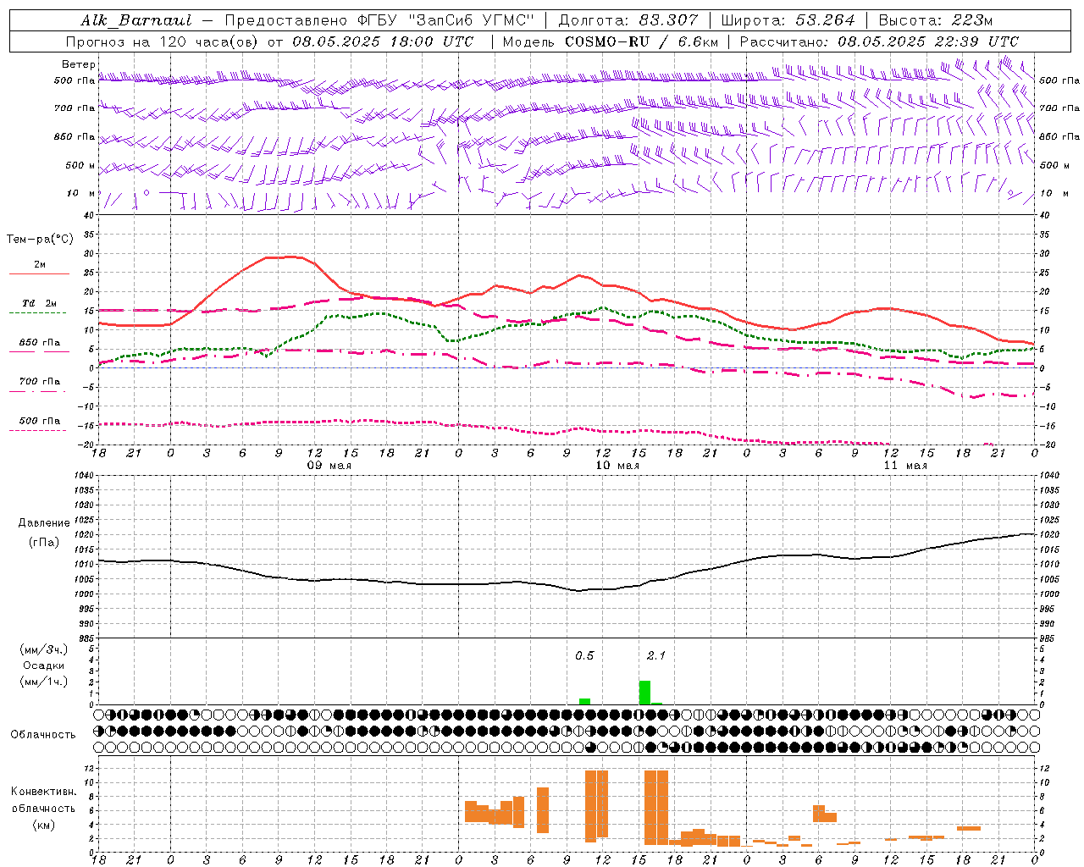Image resolution: width=1084 pixels, height=867 pixels.
Task: Click the '0.5' precipitation value
Action: coord(584,655)
